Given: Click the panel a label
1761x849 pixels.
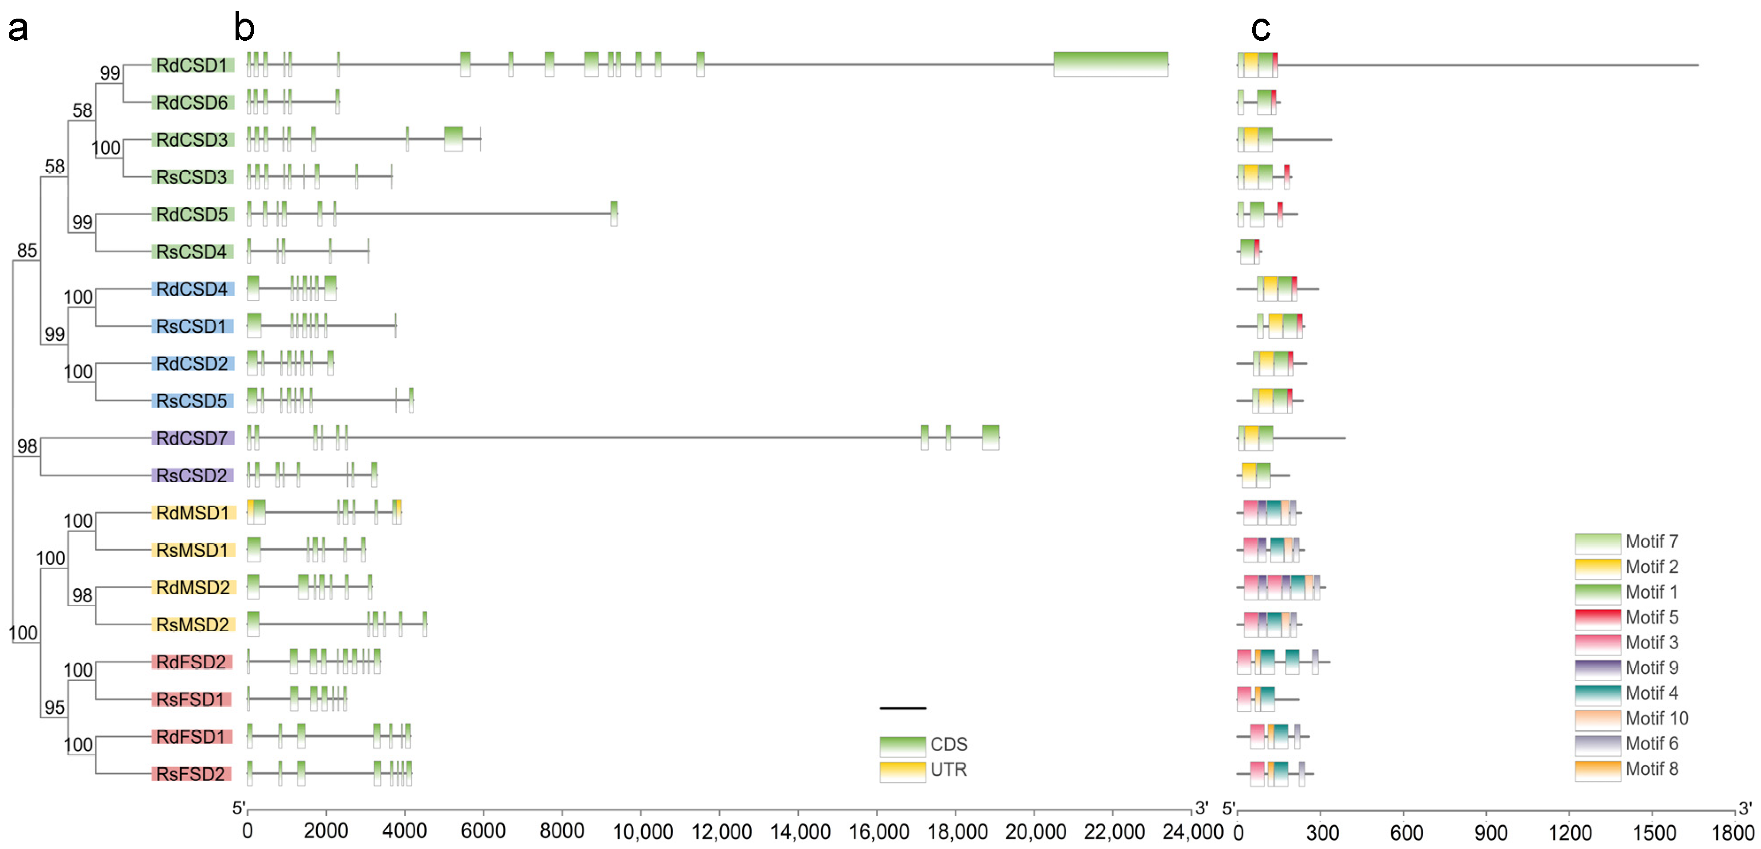Looking at the screenshot, I should [18, 29].
